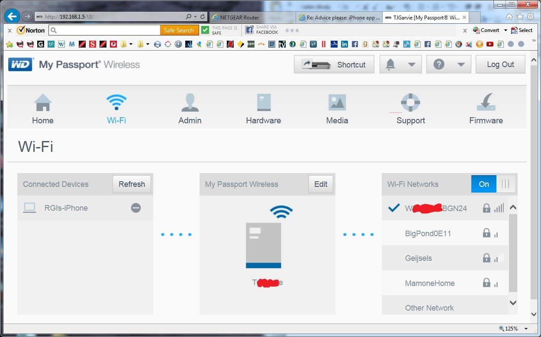Open the address bar search dropdown arrow
This screenshot has width=541, height=337.
point(196,17)
